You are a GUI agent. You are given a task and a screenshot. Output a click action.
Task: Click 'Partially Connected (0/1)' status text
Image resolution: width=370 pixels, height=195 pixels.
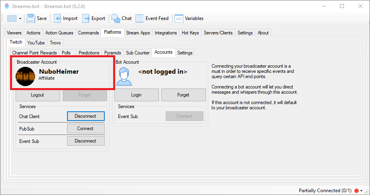click(x=325, y=191)
